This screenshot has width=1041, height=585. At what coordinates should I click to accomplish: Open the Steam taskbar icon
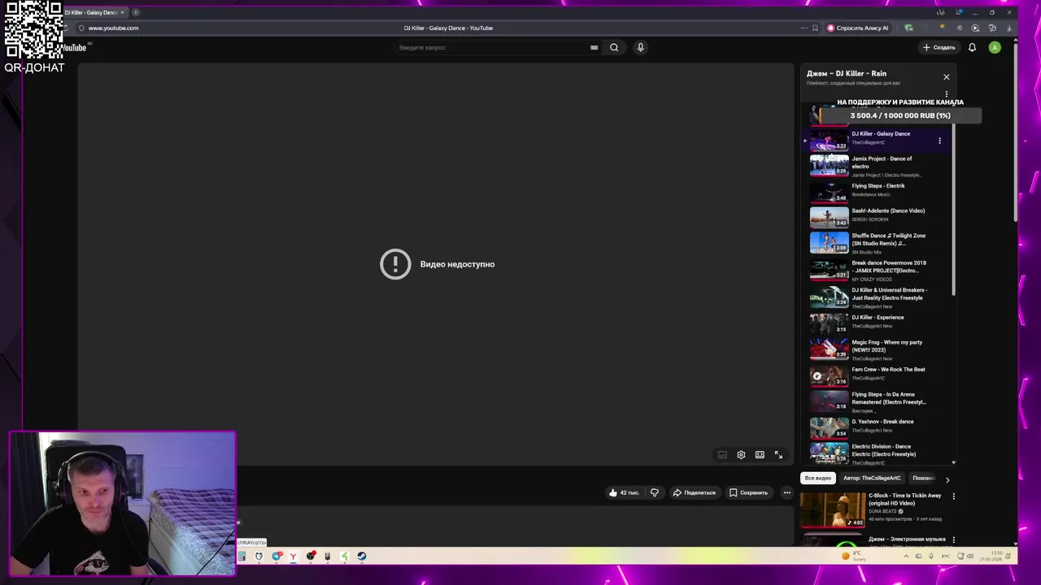[x=362, y=557]
